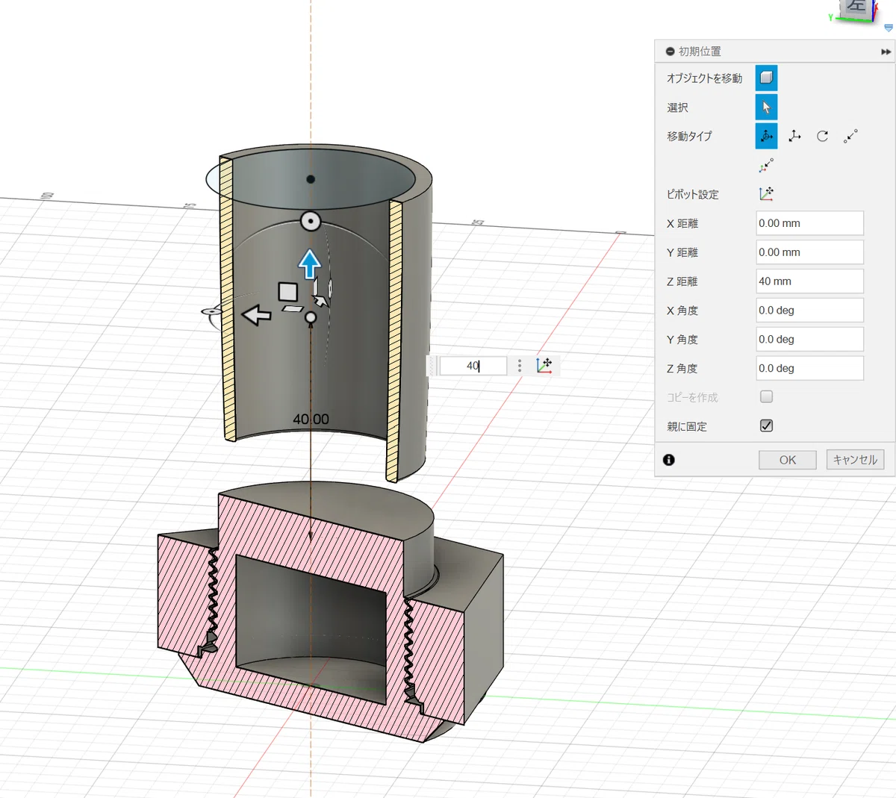Confirm the move with OK button
The width and height of the screenshot is (896, 798).
(787, 460)
